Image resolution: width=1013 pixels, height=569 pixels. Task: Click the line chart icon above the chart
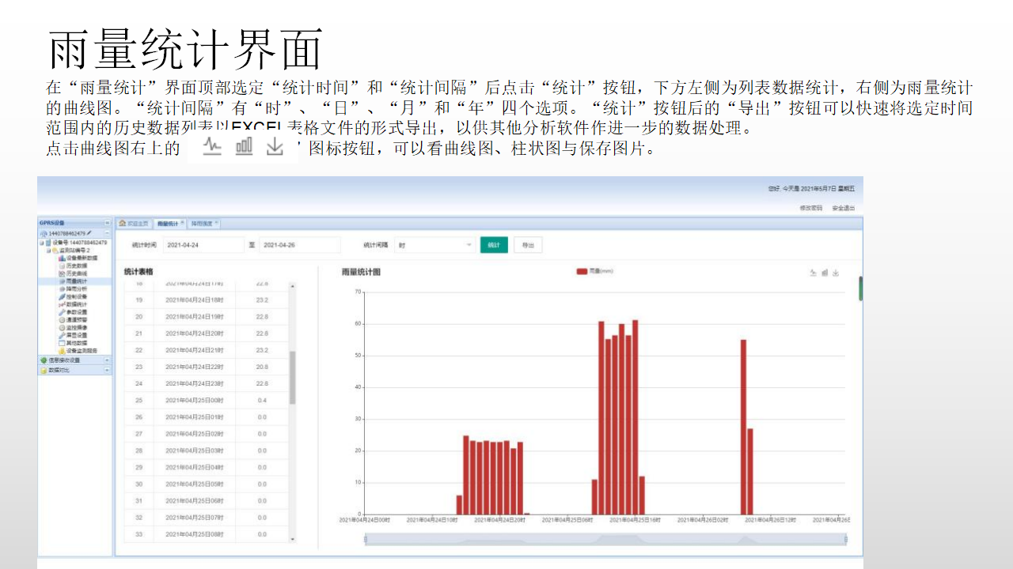(x=813, y=273)
